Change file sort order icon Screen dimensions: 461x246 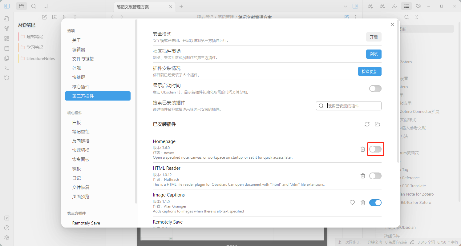(64, 17)
